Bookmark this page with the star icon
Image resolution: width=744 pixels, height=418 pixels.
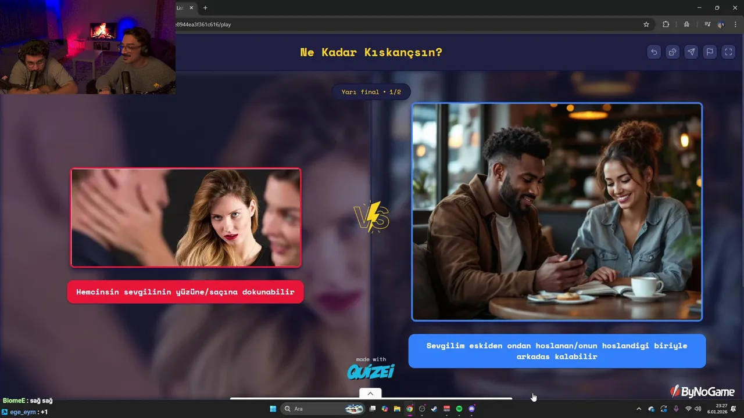click(646, 24)
